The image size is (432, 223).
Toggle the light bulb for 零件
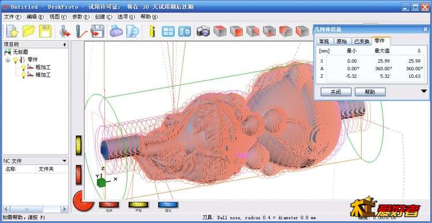[x=16, y=60]
